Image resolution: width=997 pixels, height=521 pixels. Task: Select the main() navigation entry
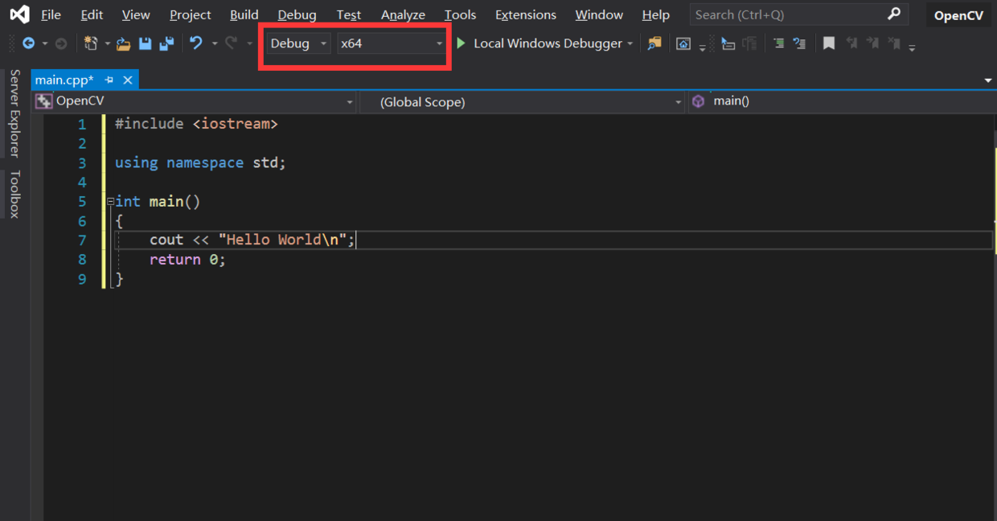pos(730,101)
